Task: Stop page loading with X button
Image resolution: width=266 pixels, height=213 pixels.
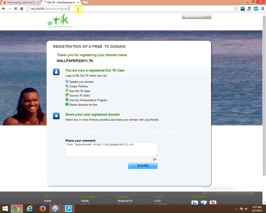Action: pos(16,9)
